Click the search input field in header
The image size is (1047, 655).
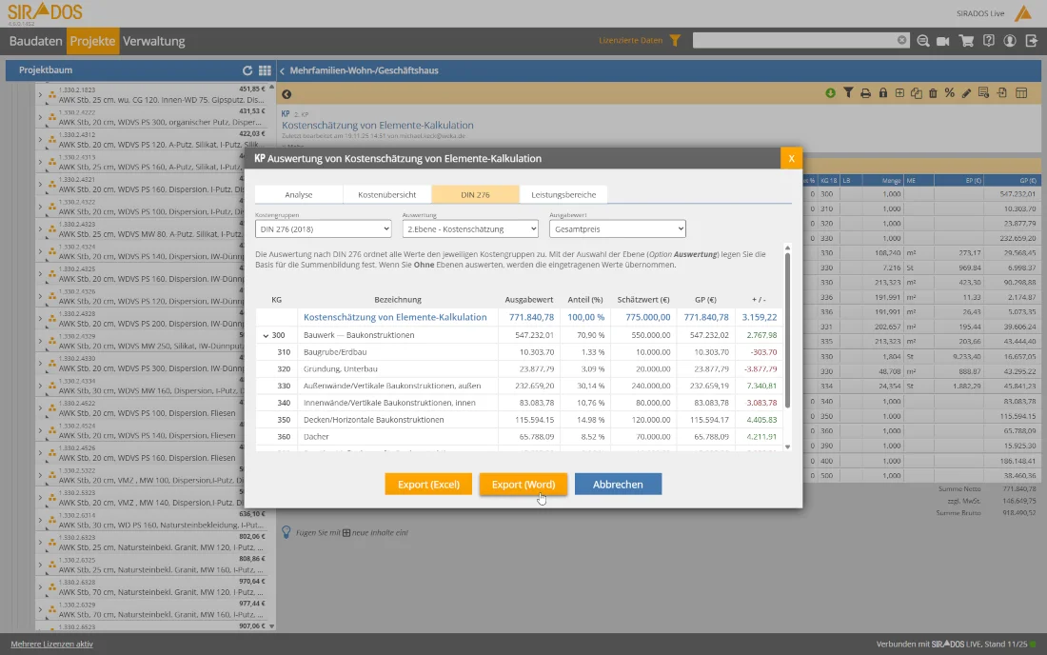[794, 41]
